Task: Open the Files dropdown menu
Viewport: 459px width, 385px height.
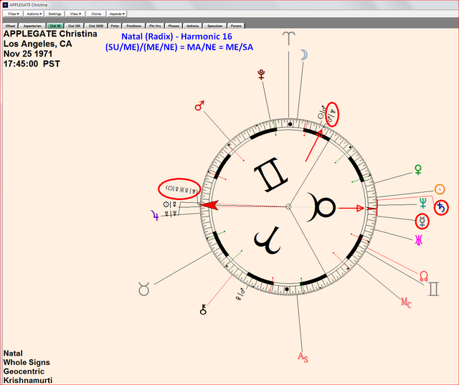Action: click(x=13, y=14)
